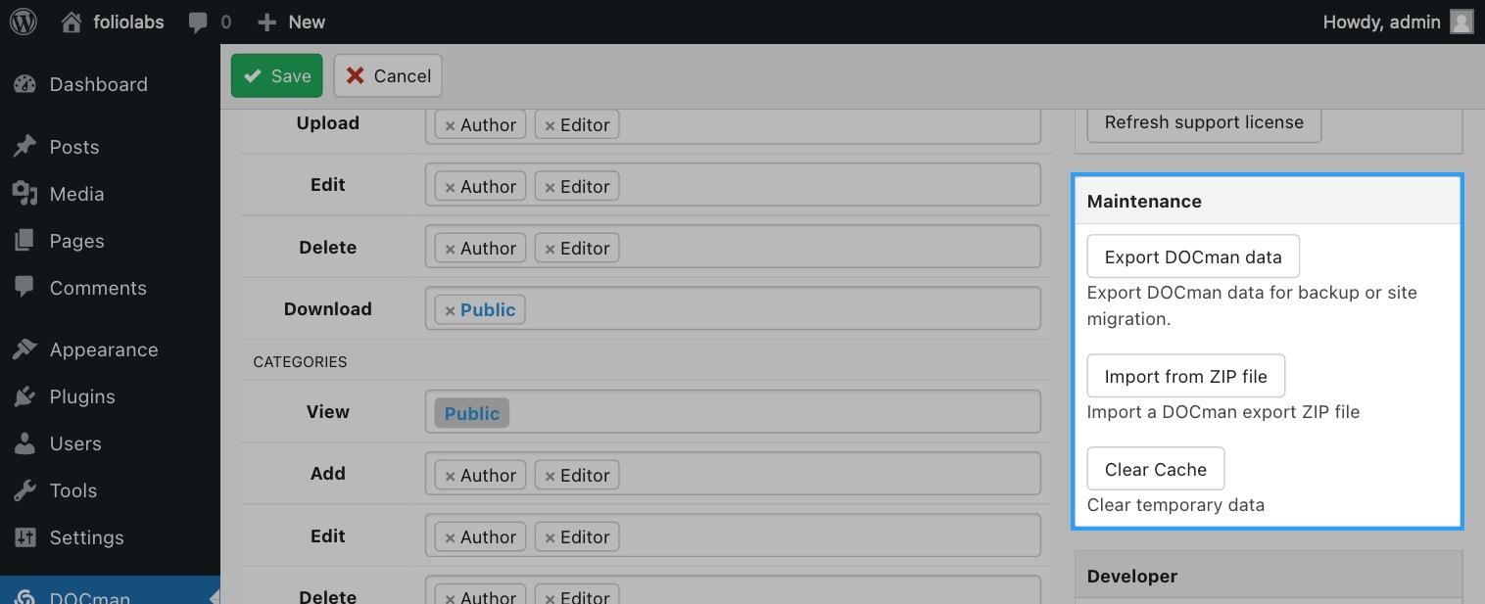Viewport: 1485px width, 604px height.
Task: Remove Public from Download permissions
Action: click(451, 311)
